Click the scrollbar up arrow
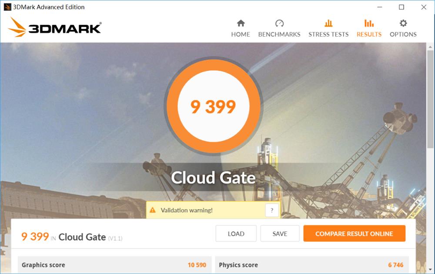 [430, 47]
